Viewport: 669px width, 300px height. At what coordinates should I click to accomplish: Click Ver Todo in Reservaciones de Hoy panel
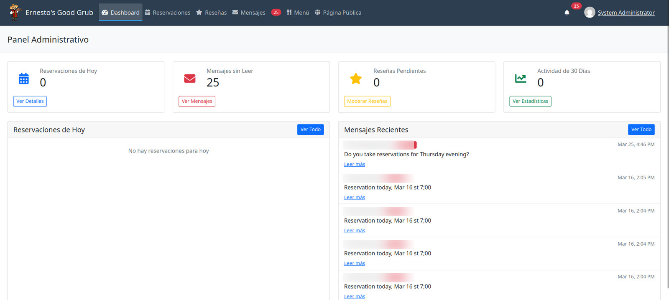click(311, 130)
